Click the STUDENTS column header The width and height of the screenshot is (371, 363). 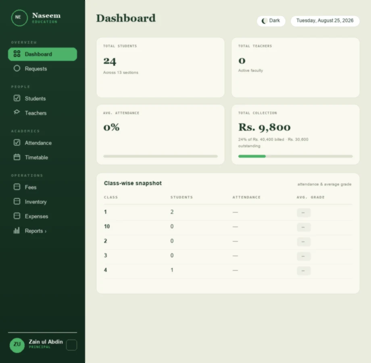pos(181,197)
